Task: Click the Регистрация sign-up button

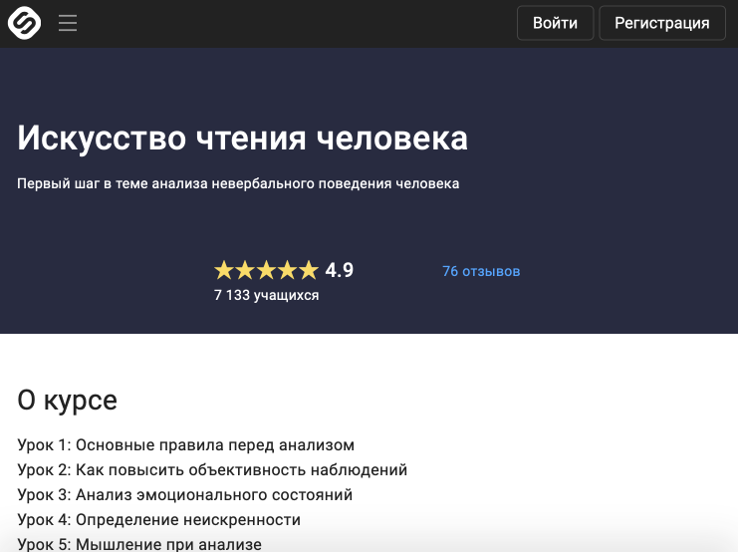Action: [661, 23]
